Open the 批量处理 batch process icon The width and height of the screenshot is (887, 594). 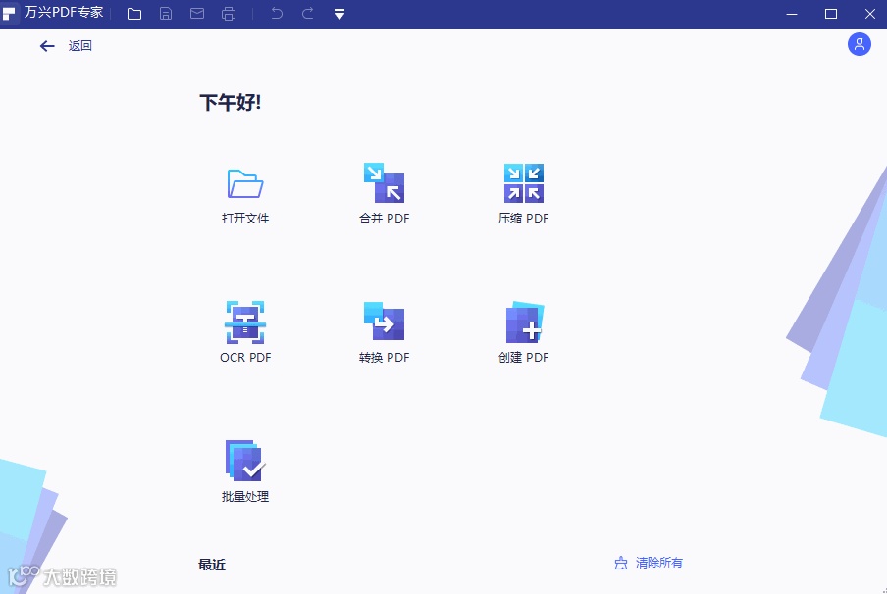[x=245, y=461]
